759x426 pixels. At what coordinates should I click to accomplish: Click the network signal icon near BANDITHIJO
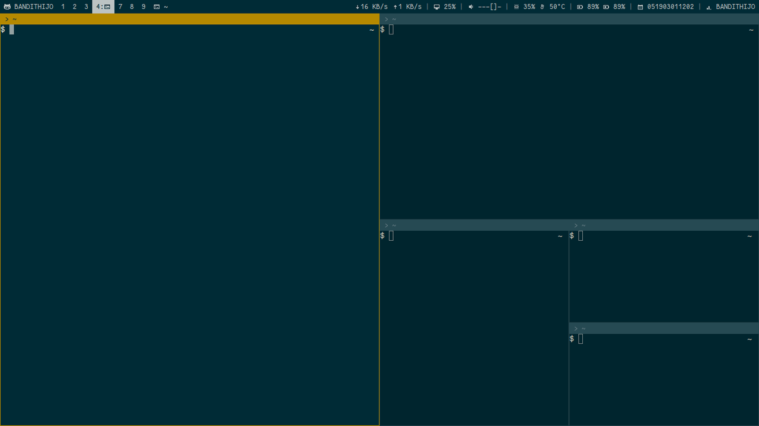pyautogui.click(x=709, y=7)
